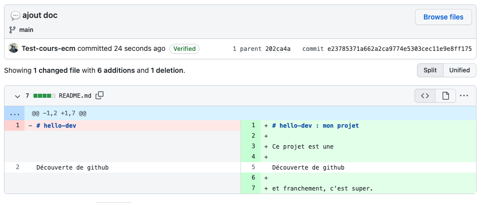Click the commit comment speech bubble icon
This screenshot has width=485, height=203.
coord(15,15)
